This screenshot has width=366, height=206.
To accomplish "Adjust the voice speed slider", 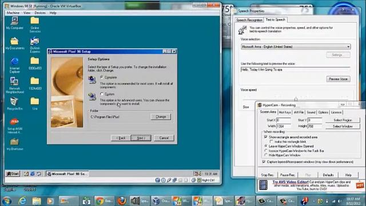I will (x=296, y=99).
